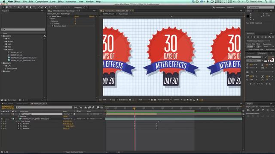This screenshot has width=275, height=154.
Task: Click the first frame preview button
Action: click(248, 37)
